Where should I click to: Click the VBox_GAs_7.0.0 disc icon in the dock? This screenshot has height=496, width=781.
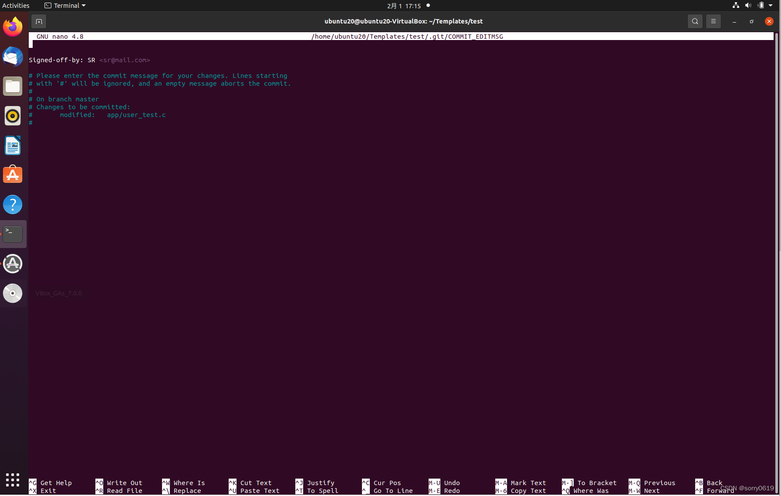(x=13, y=293)
